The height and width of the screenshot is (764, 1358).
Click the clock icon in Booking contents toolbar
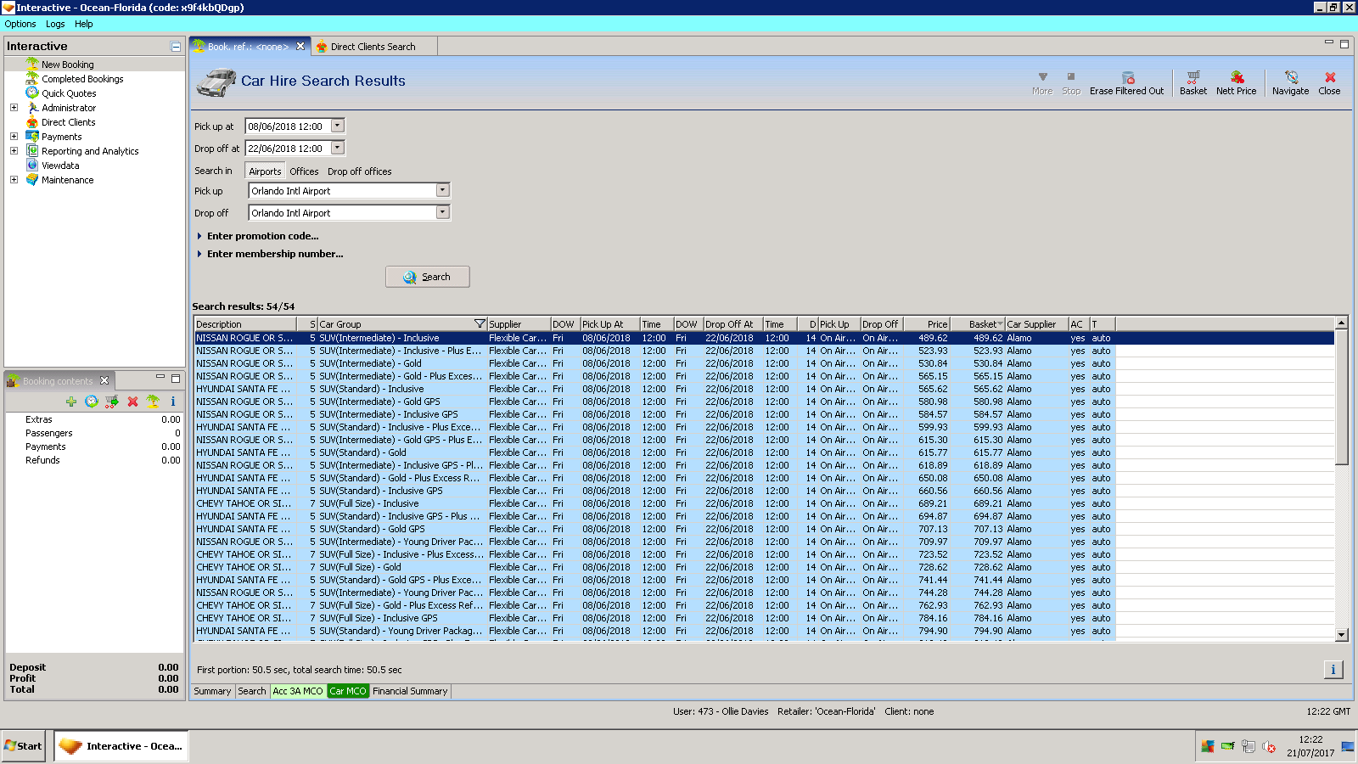coord(92,402)
